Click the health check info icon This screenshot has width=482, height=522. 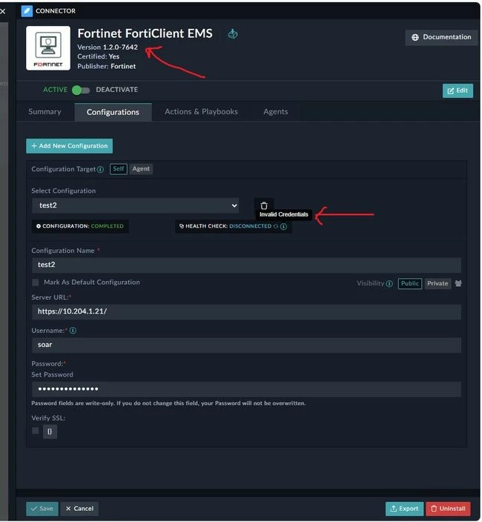(283, 227)
